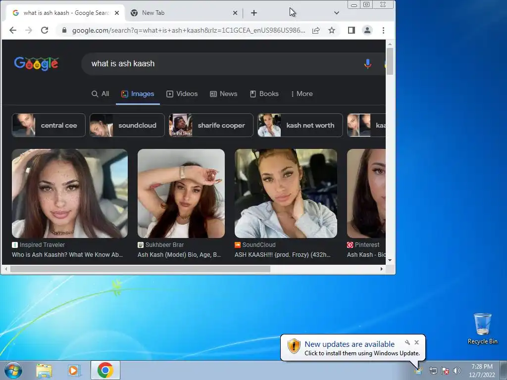Viewport: 507px width, 380px height.
Task: Click the scroll-left arrow at bottom
Action: pos(6,269)
